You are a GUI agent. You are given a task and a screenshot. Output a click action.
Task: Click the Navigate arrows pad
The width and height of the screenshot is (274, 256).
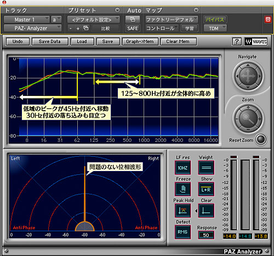click(248, 76)
